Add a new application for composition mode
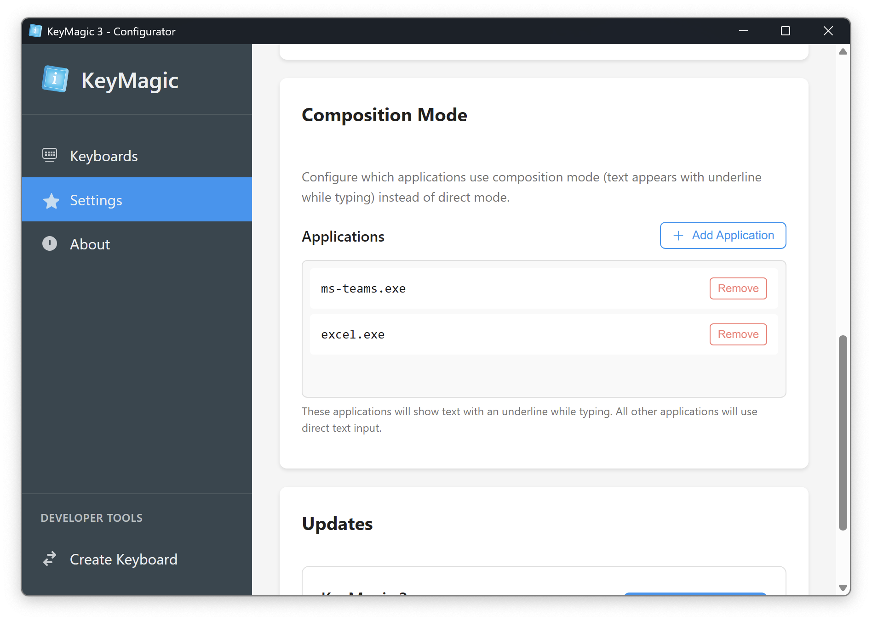Viewport: 872px width, 621px height. (723, 235)
